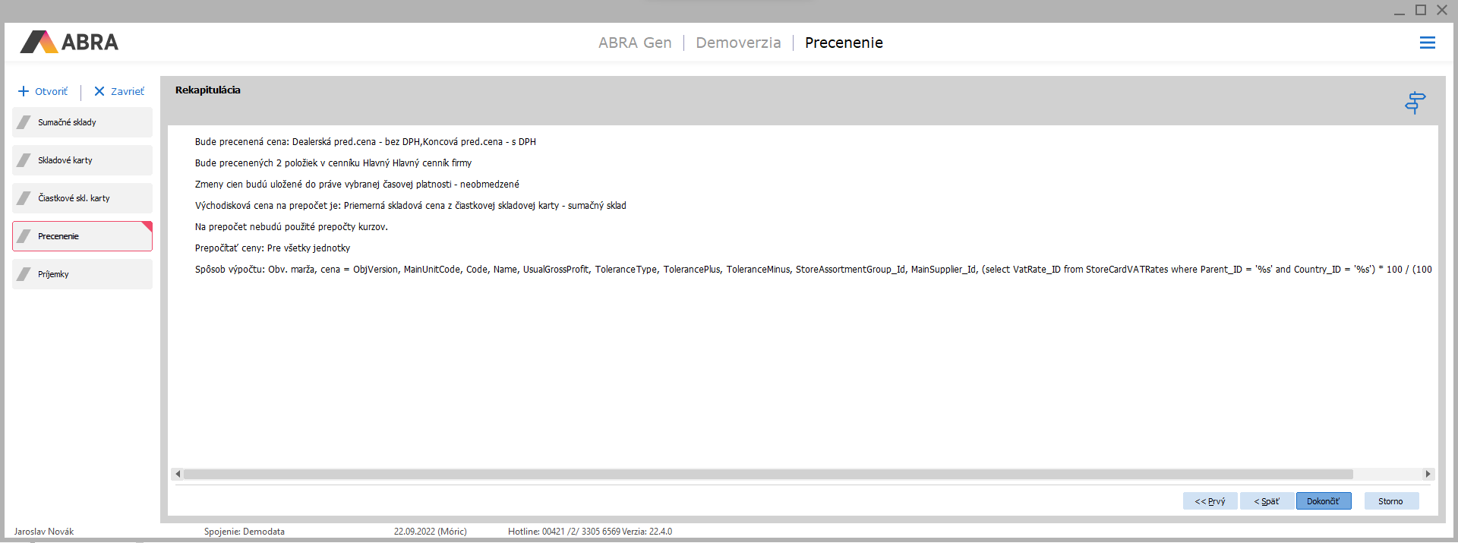Click the ABRA logo
1458x543 pixels.
[69, 42]
